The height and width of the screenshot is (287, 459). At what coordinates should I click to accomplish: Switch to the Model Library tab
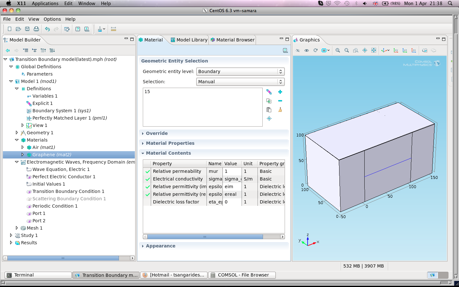189,40
